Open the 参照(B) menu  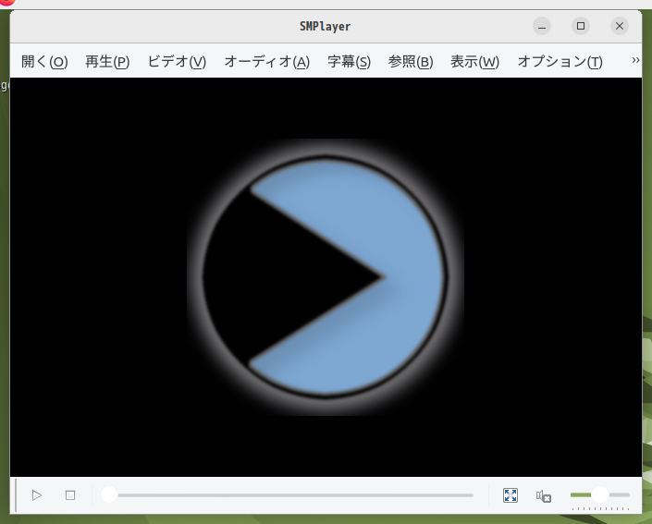(x=411, y=62)
